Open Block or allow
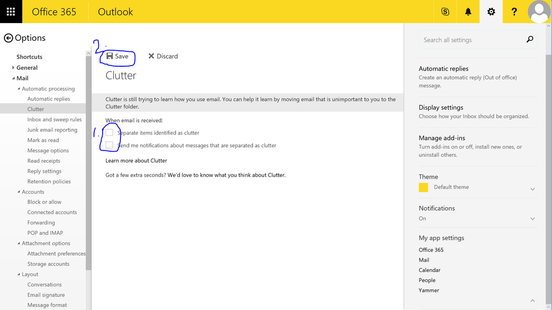This screenshot has height=310, width=552. coord(44,202)
